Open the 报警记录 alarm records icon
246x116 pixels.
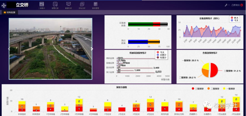pyautogui.click(x=55, y=4)
